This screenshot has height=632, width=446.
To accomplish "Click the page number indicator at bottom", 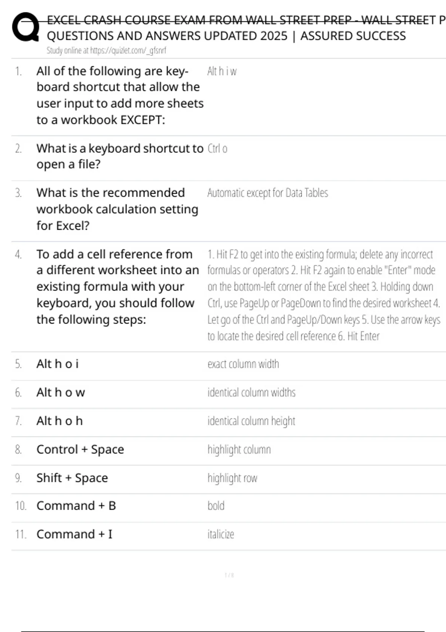I will pyautogui.click(x=229, y=575).
